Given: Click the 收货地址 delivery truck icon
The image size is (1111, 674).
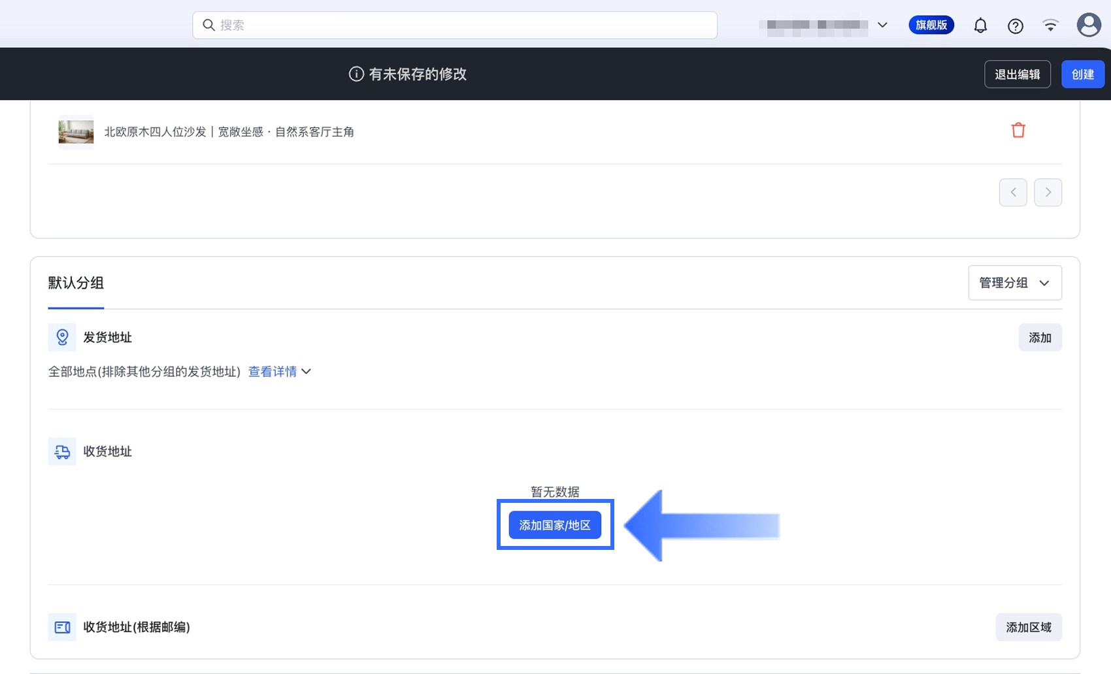Looking at the screenshot, I should pos(62,451).
